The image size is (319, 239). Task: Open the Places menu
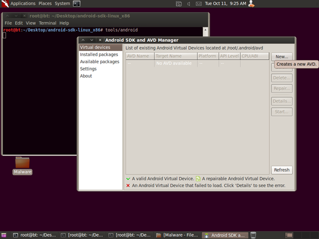[45, 4]
